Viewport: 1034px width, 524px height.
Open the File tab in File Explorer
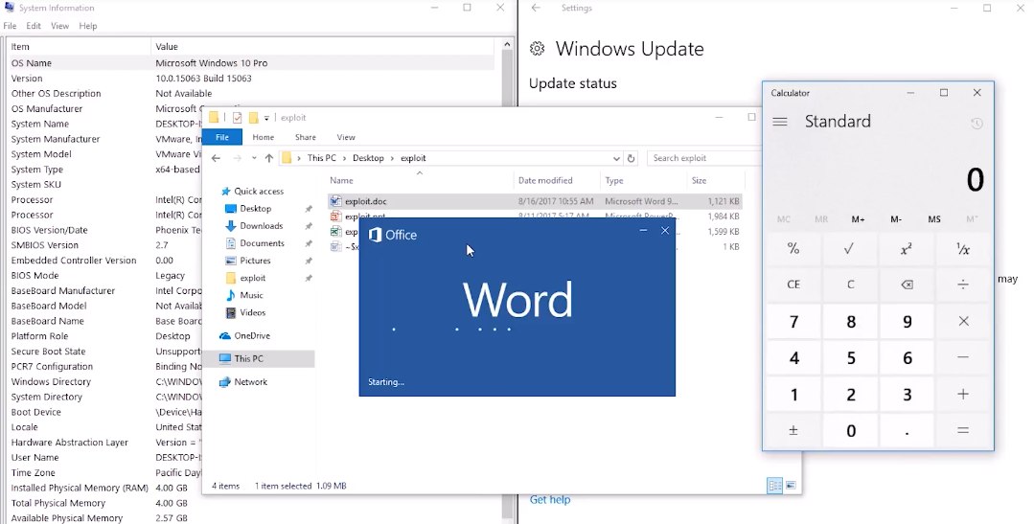[x=222, y=137]
